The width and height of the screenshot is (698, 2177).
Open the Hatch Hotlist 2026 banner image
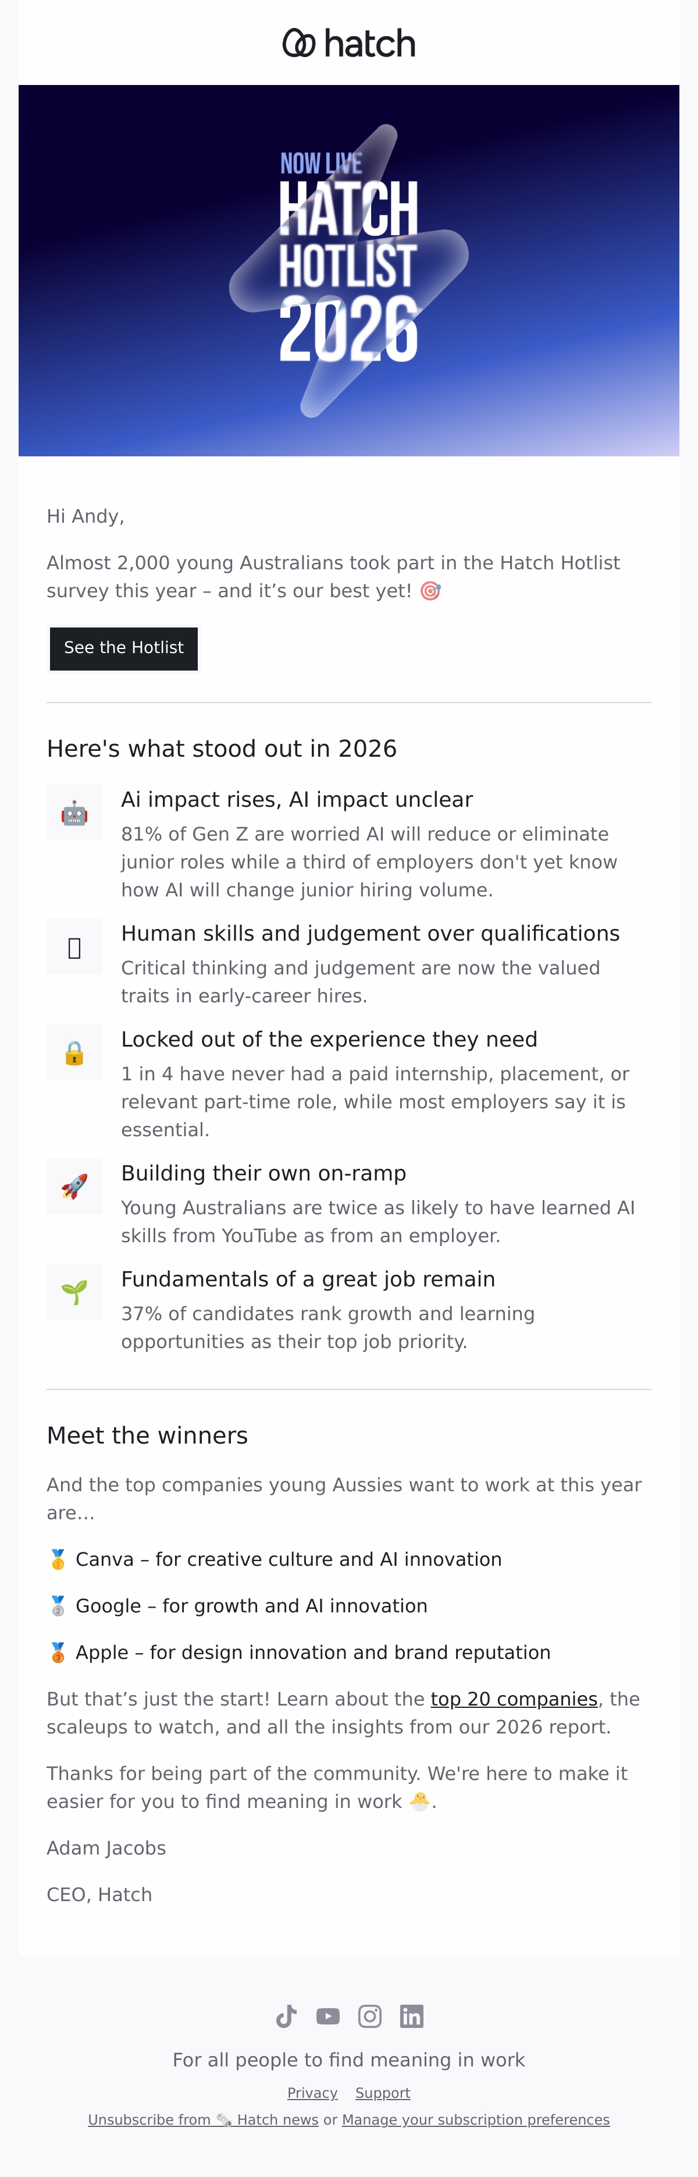point(348,271)
